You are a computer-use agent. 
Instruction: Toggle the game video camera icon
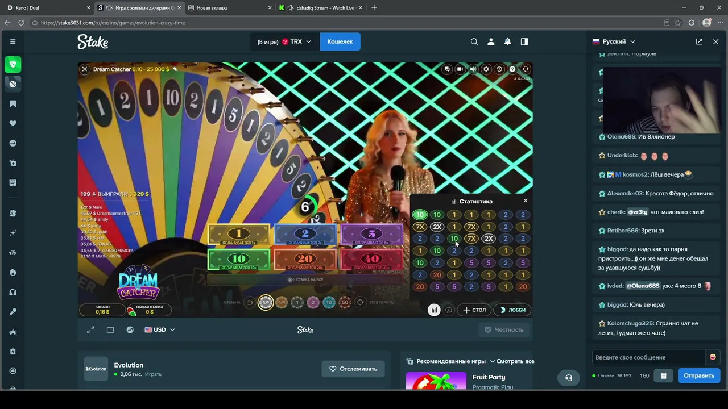[460, 69]
